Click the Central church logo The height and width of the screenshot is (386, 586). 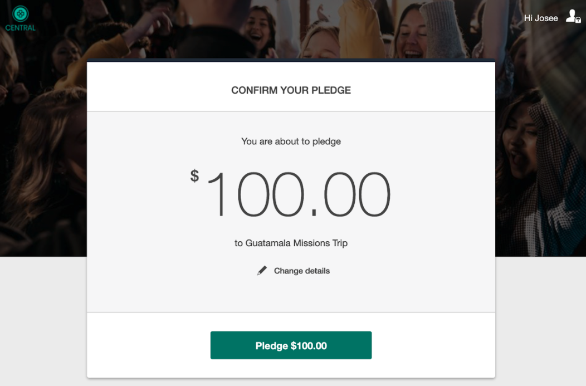click(x=20, y=17)
